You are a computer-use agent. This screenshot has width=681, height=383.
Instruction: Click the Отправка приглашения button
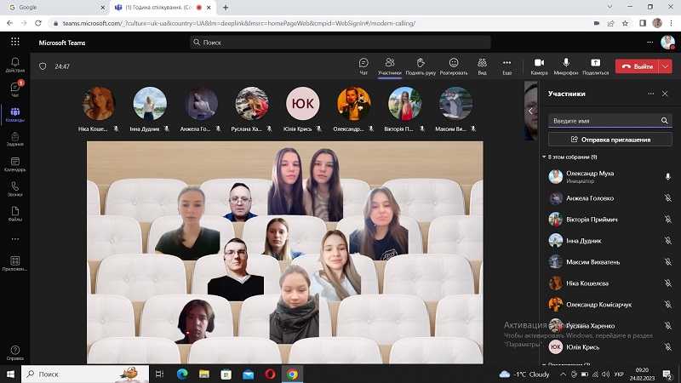(x=609, y=139)
